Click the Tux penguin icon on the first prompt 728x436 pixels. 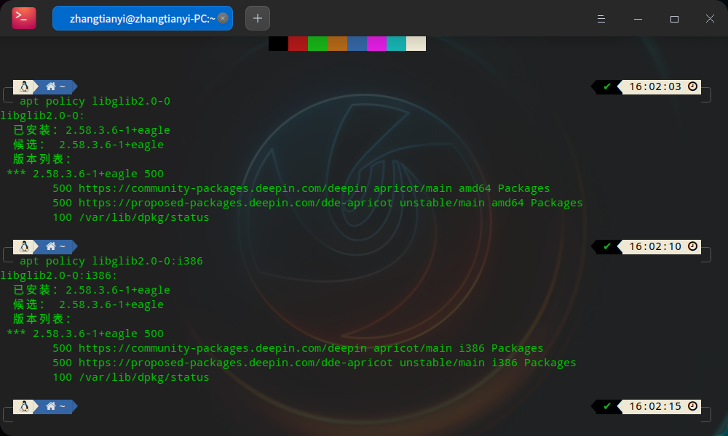tap(25, 86)
